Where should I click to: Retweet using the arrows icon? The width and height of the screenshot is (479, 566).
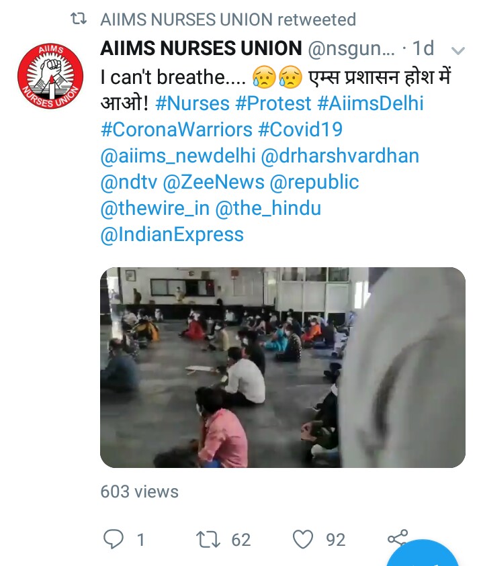point(208,539)
